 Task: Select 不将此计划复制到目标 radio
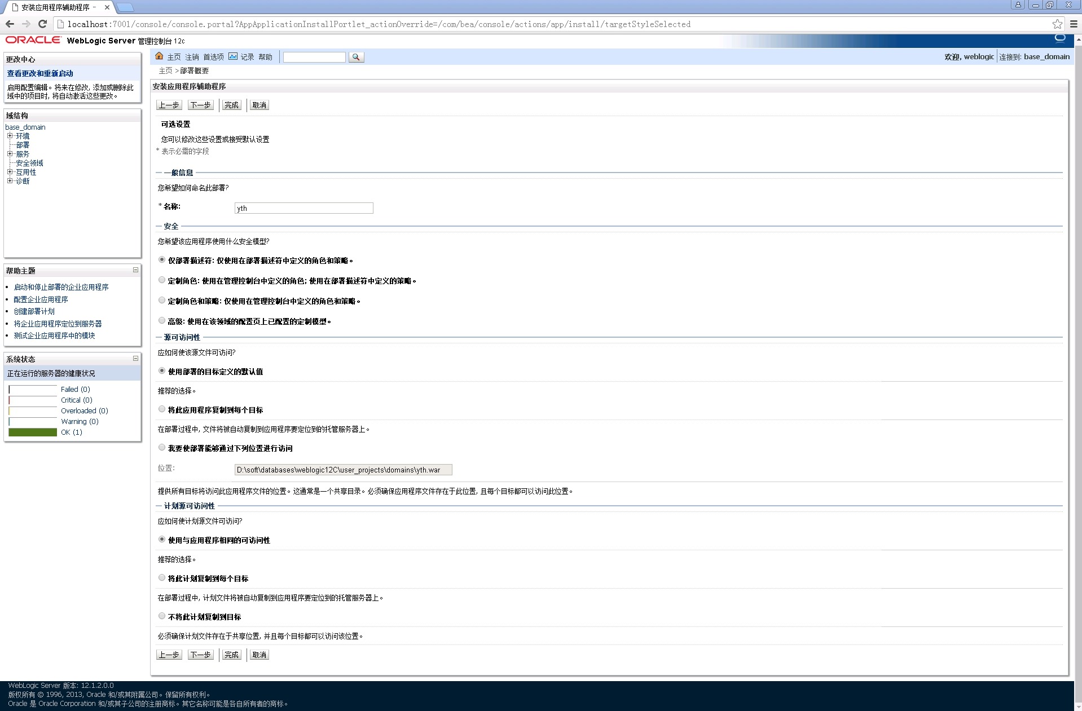click(x=162, y=616)
